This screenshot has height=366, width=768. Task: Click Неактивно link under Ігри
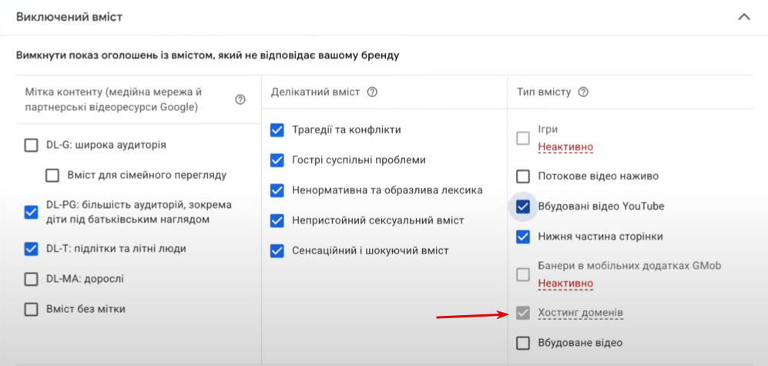565,146
